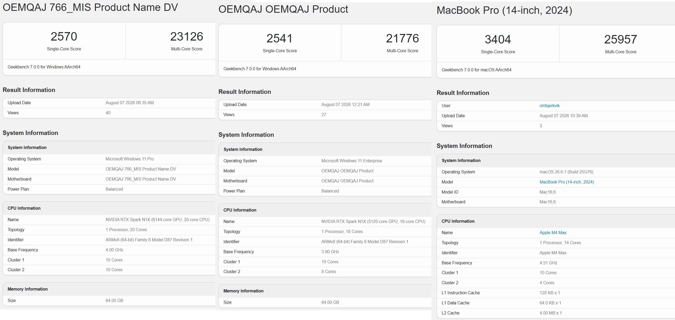Click the Views value '27'
Screen dimensions: 675x320
point(324,115)
